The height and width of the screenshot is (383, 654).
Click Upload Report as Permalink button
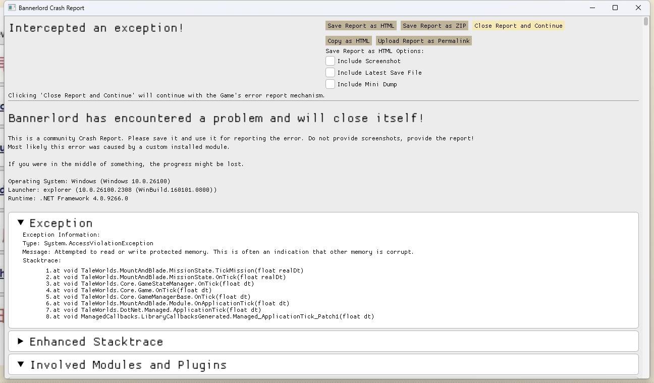(424, 41)
